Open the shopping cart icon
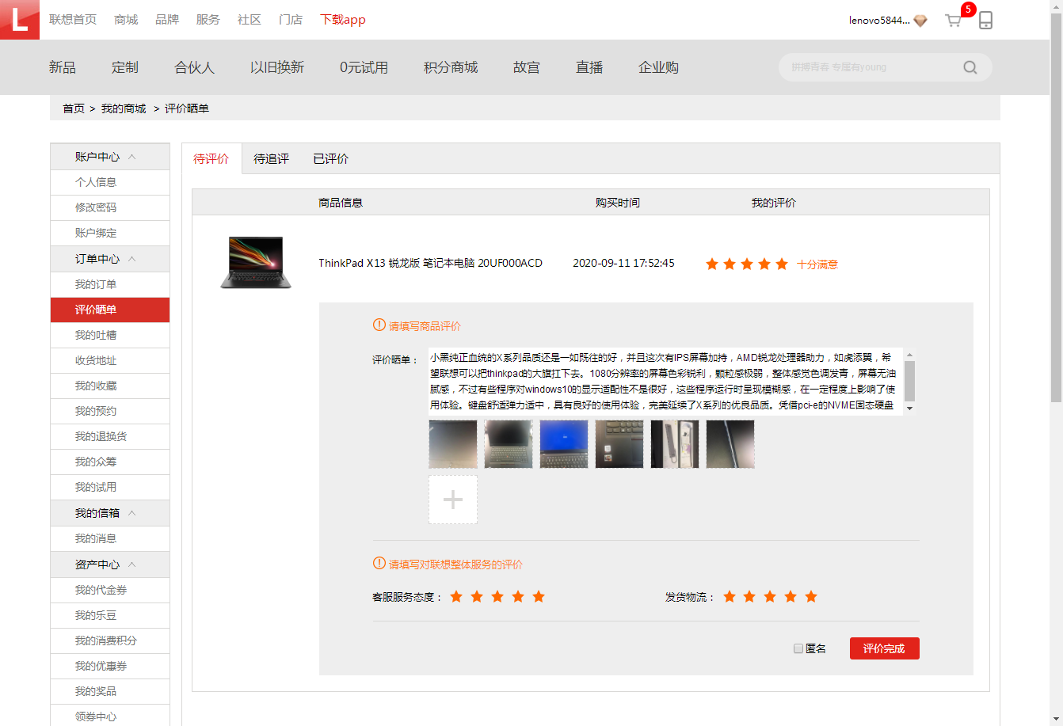This screenshot has height=726, width=1063. (953, 21)
